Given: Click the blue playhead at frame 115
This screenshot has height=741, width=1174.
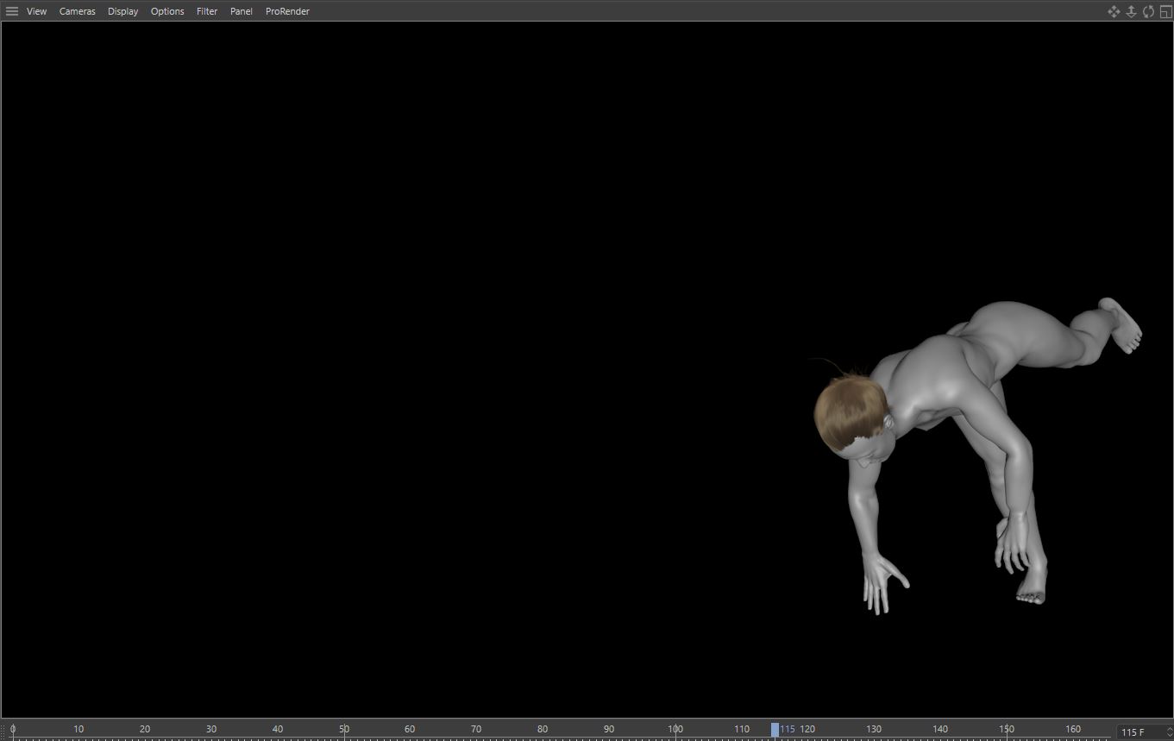Looking at the screenshot, I should coord(775,730).
